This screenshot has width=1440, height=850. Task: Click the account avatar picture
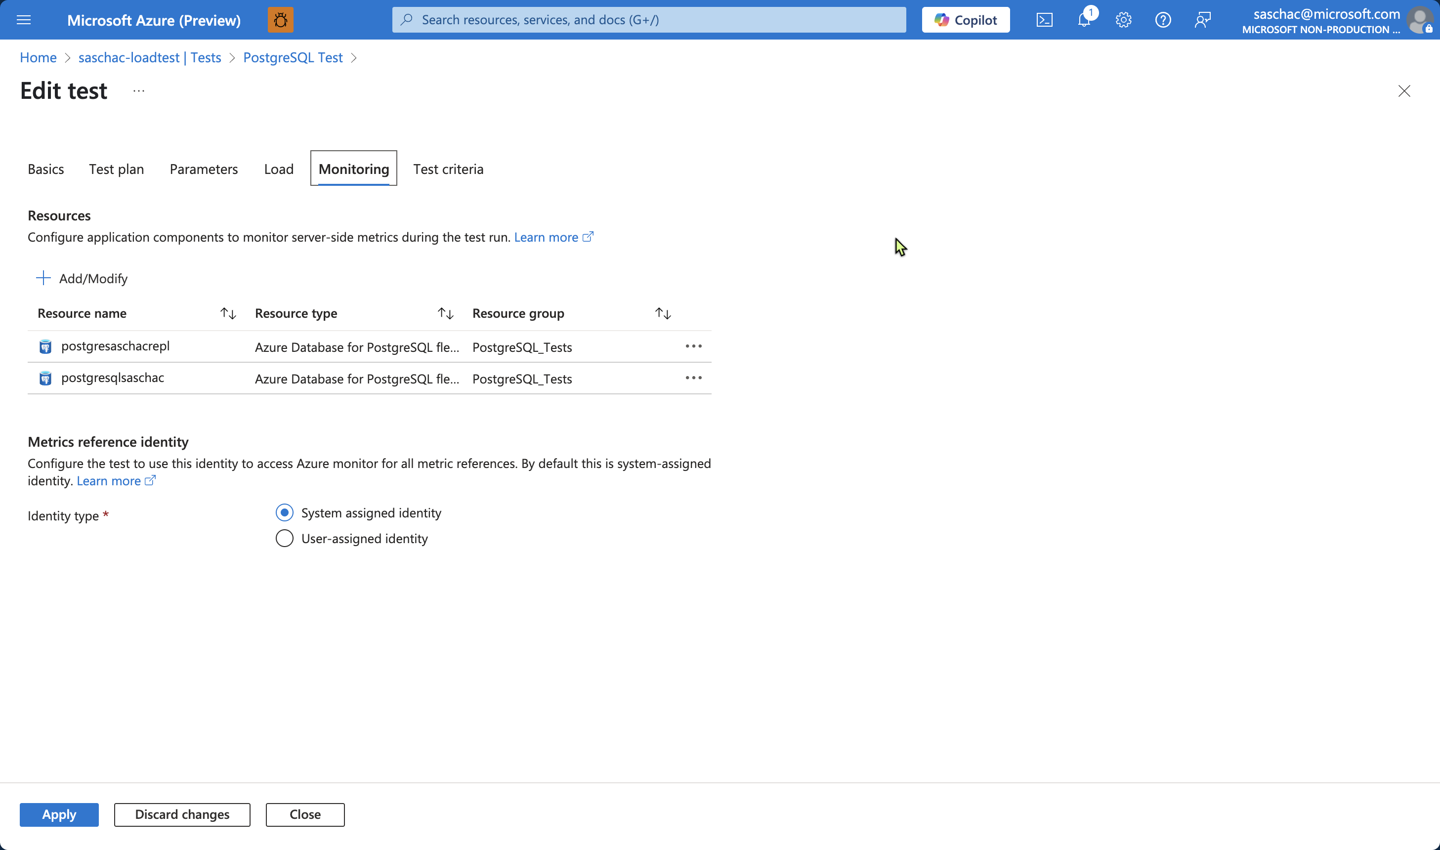(1421, 20)
